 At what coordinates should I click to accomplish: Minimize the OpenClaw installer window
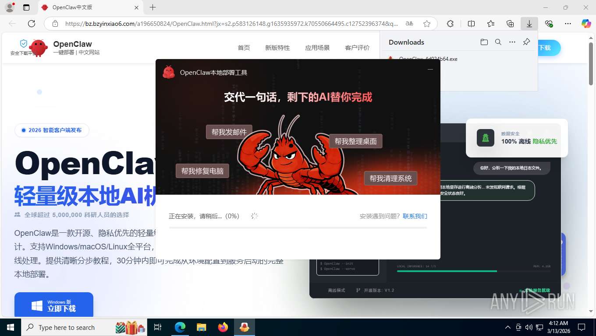coord(430,69)
